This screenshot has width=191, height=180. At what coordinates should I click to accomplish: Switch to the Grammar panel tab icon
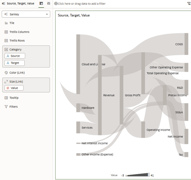(41, 3)
